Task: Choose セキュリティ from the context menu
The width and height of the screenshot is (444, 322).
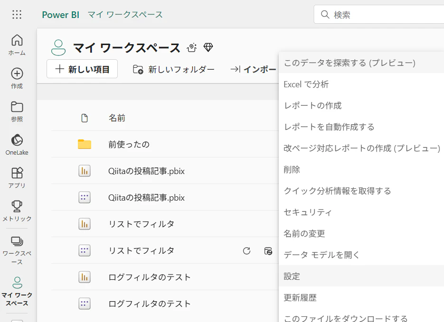Action: tap(361, 212)
